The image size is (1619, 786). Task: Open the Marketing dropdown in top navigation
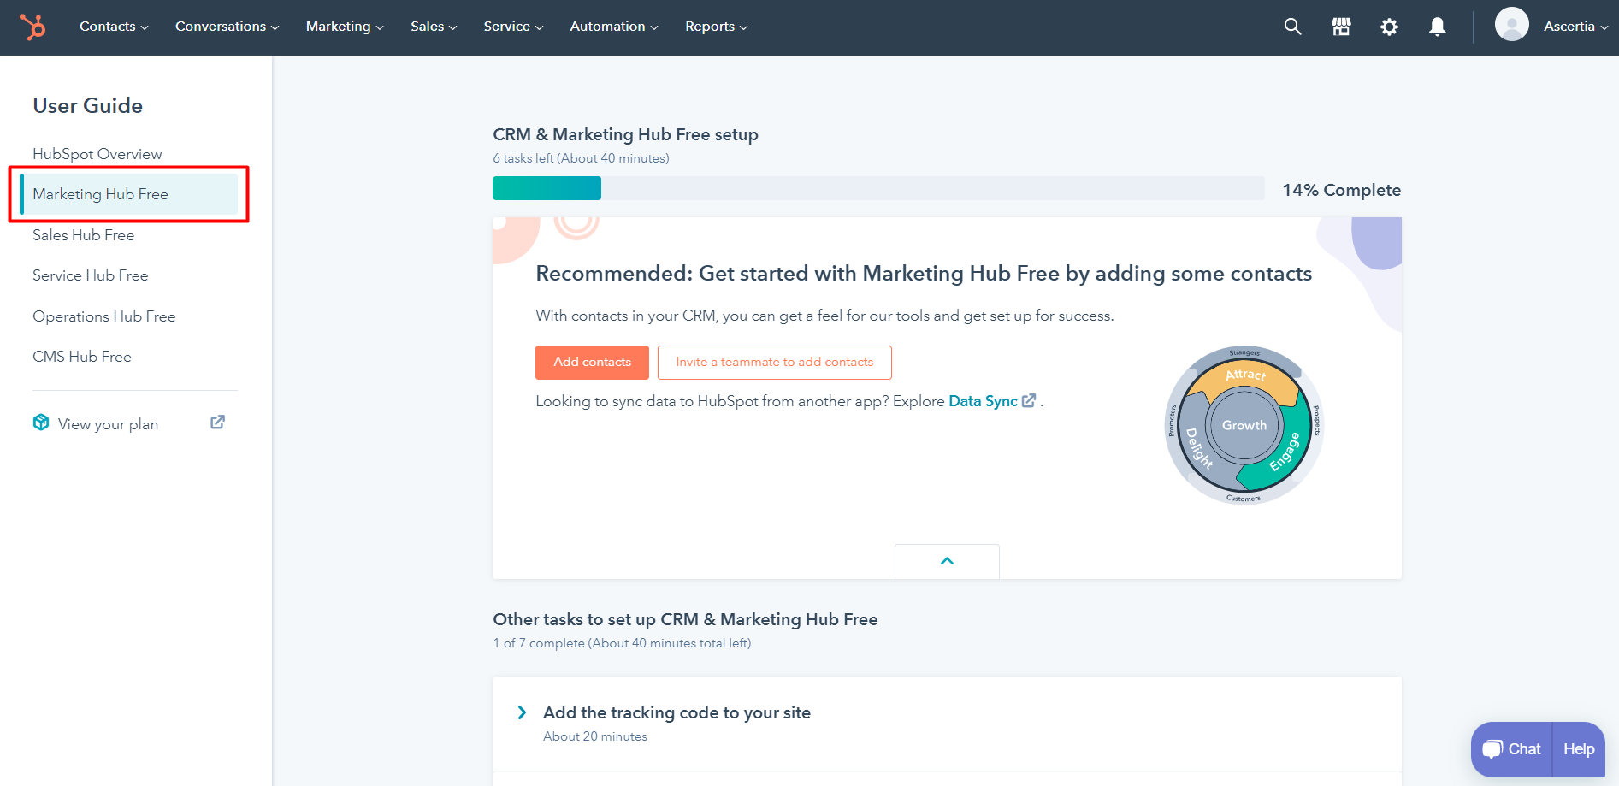[x=345, y=27]
